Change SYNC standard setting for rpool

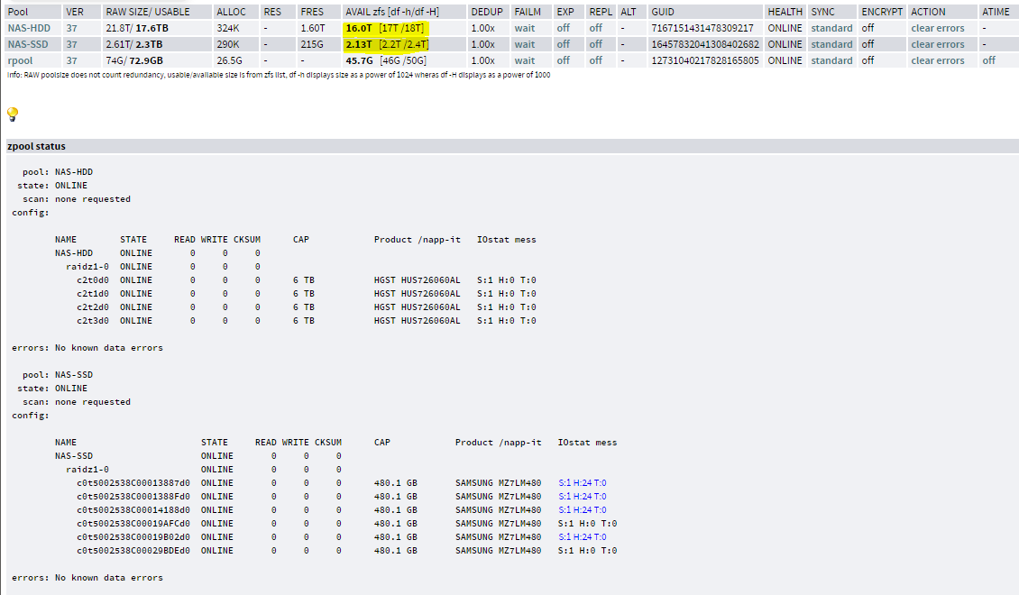tap(831, 60)
